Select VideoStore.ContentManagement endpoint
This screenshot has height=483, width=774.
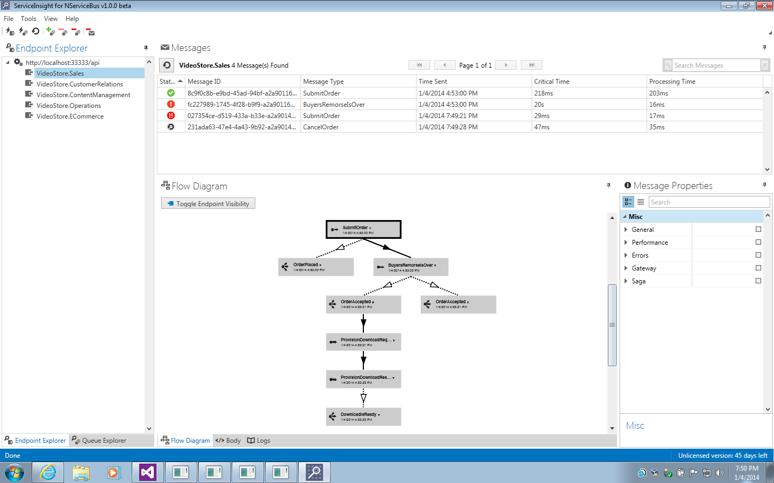[83, 94]
